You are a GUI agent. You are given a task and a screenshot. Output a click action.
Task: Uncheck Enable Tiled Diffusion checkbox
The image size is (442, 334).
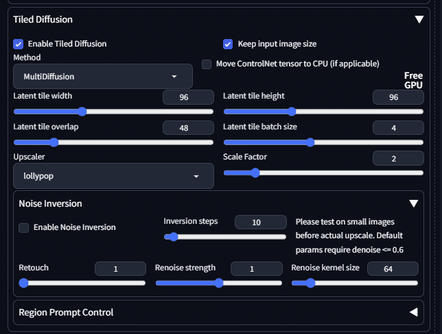click(19, 44)
